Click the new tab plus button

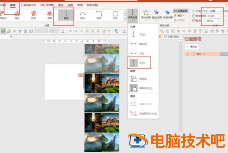[11, 36]
